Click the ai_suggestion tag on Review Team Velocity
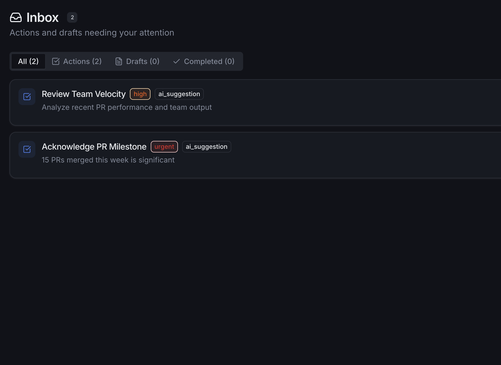The image size is (501, 365). click(179, 94)
